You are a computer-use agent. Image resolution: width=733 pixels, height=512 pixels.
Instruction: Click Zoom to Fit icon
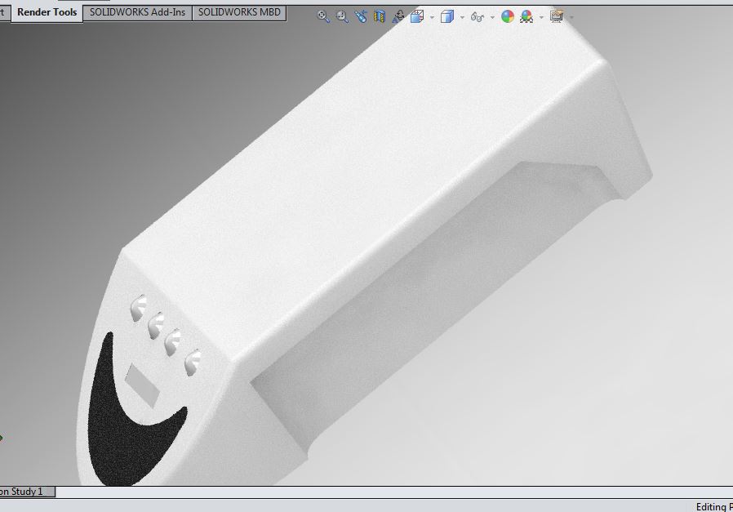[323, 17]
